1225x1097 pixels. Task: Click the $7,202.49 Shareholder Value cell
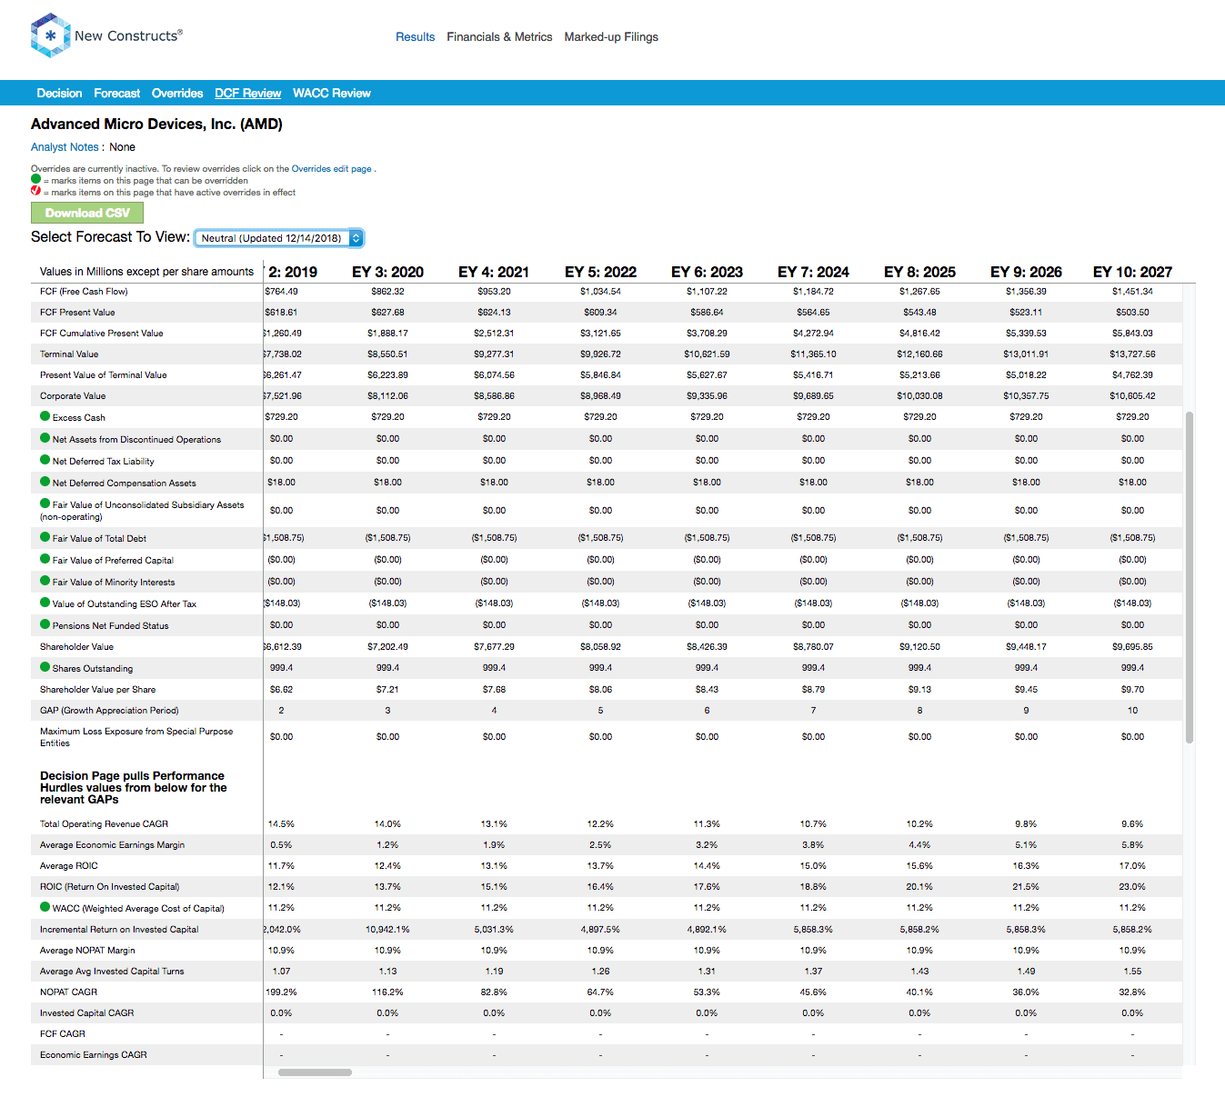click(387, 647)
